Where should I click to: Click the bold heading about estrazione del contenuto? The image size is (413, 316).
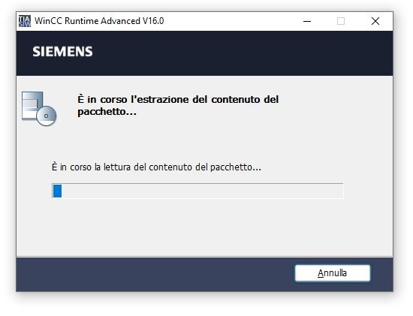178,105
